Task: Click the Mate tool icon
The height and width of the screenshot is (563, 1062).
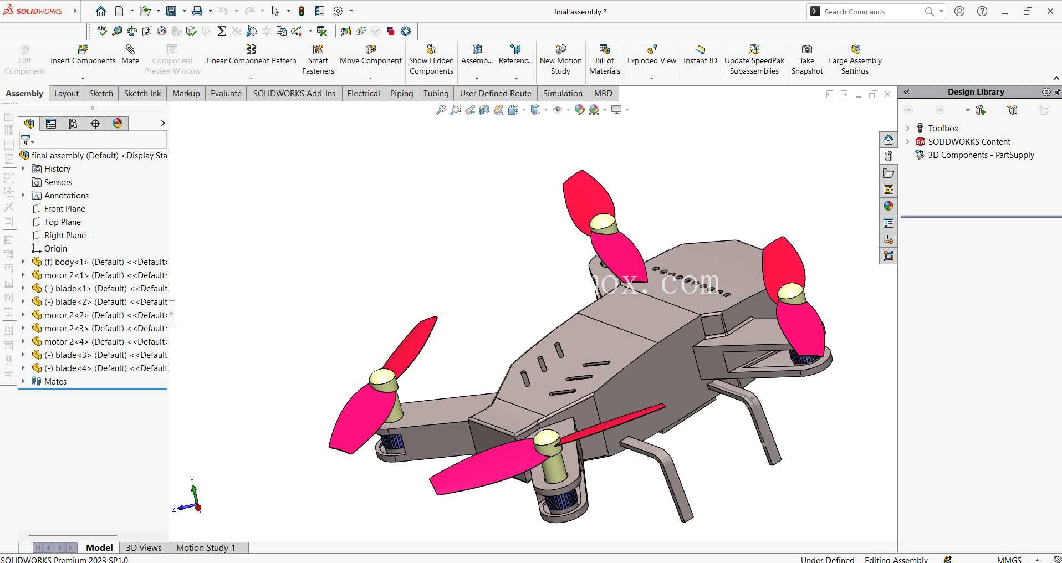Action: pos(130,50)
